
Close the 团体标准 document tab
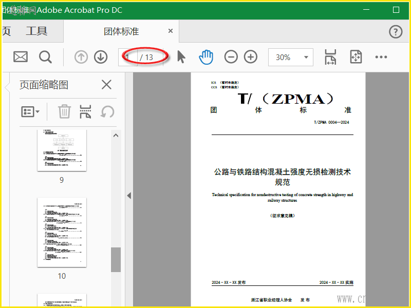click(x=171, y=31)
